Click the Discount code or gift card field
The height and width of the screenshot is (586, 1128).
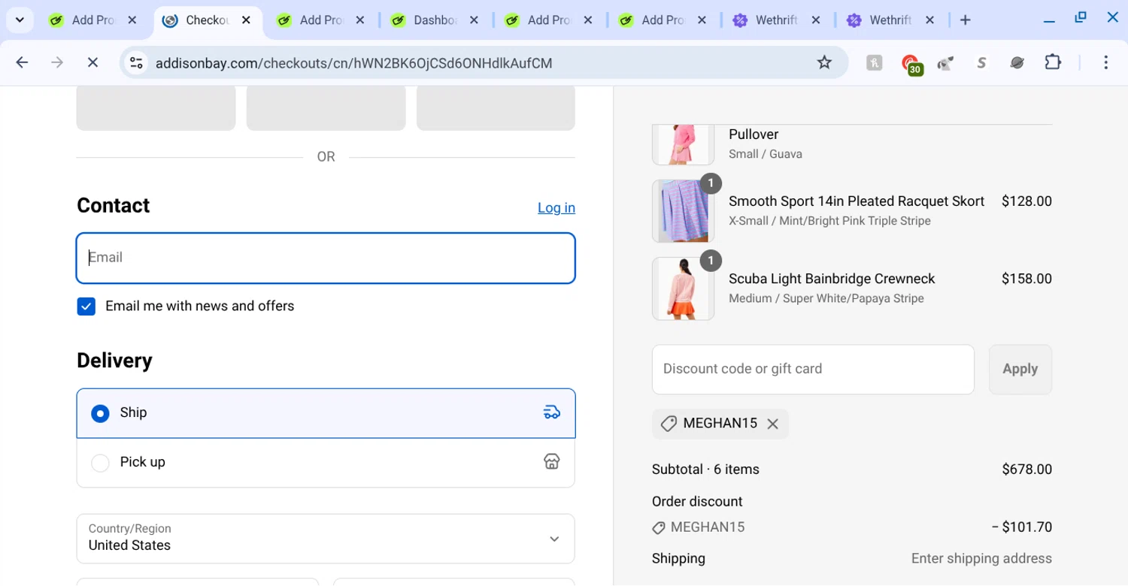pyautogui.click(x=813, y=370)
